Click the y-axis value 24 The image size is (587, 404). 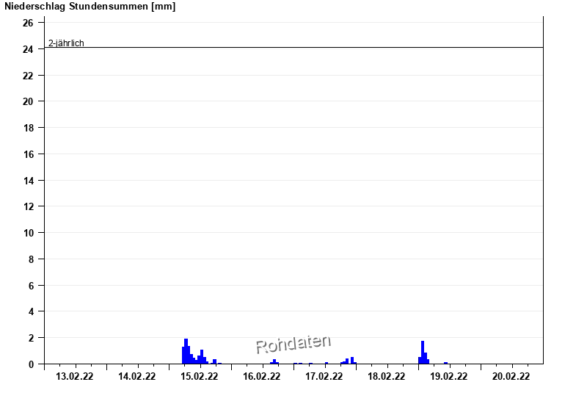(28, 49)
